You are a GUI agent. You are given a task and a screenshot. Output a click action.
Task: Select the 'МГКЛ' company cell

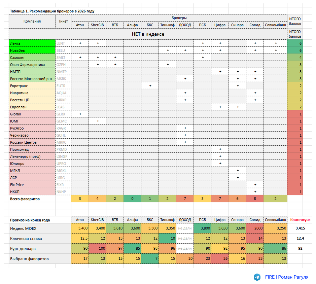(x=32, y=171)
